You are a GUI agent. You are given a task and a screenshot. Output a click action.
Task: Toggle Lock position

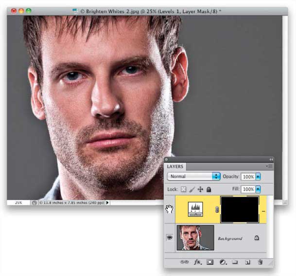[x=200, y=189]
